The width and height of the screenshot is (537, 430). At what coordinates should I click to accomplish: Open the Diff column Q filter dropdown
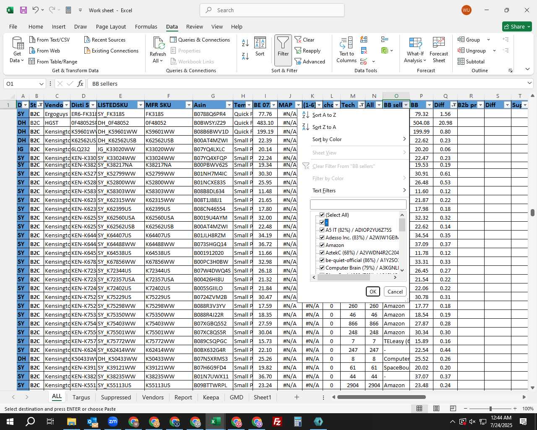454,105
